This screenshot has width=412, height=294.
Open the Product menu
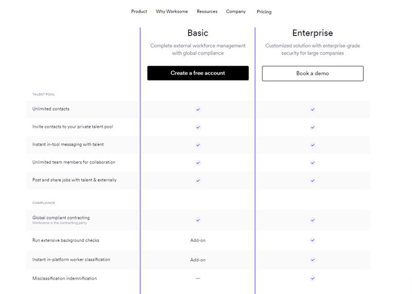[x=139, y=11]
